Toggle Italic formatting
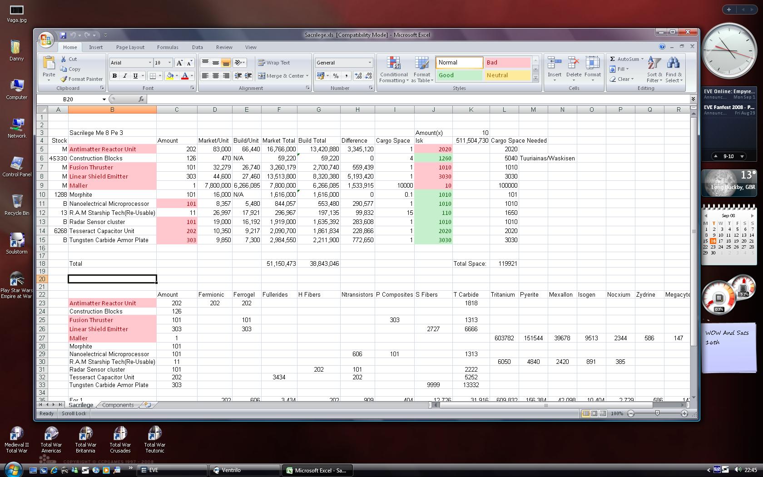Viewport: 763px width, 477px height. tap(125, 76)
